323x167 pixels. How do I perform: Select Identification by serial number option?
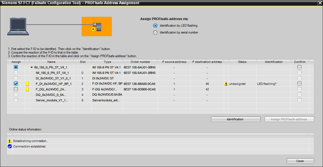155,33
